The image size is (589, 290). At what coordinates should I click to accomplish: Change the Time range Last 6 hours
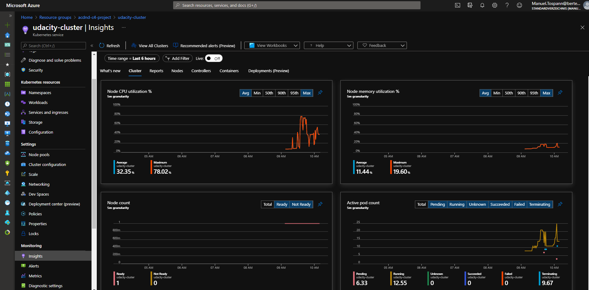pos(132,58)
